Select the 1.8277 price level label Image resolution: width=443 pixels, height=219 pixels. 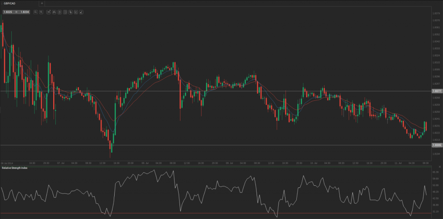click(x=437, y=91)
